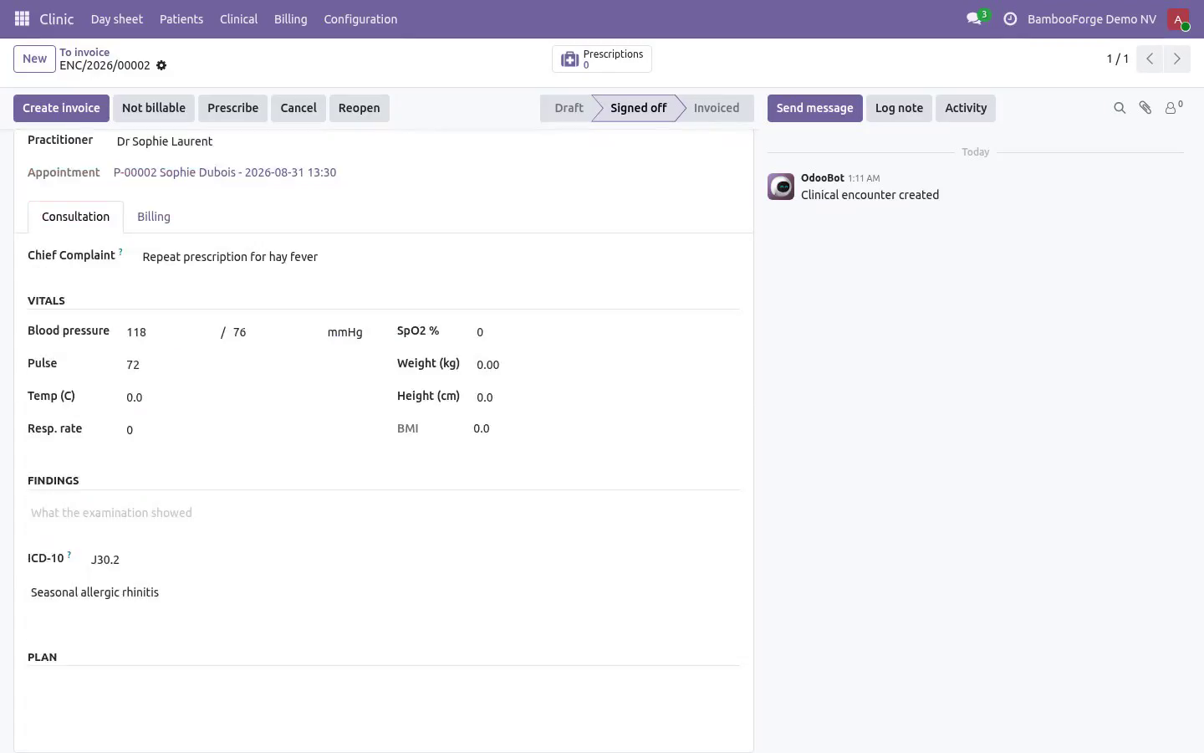Click the New record button
This screenshot has height=753, width=1204.
(34, 59)
